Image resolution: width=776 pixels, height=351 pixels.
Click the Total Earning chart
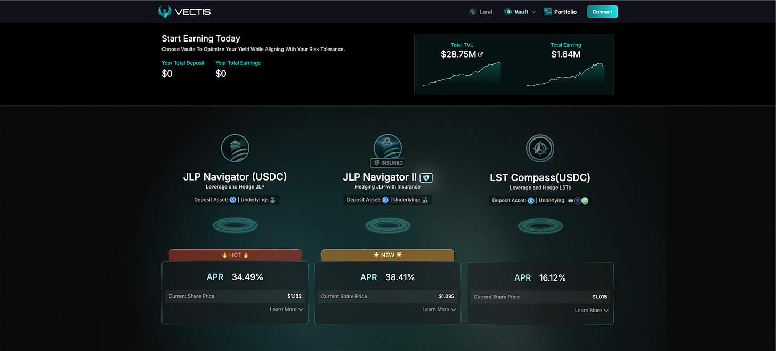click(565, 74)
